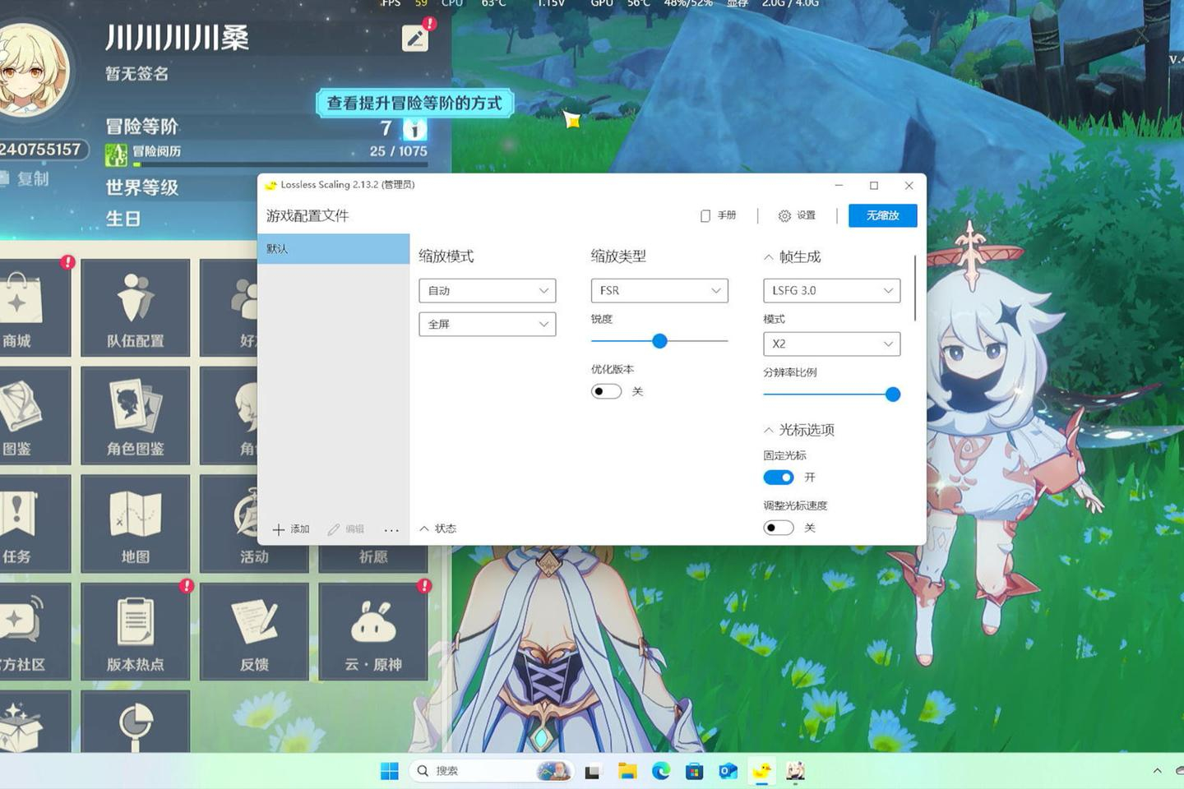This screenshot has width=1184, height=789.
Task: Toggle the 优化版本 switch
Action: pyautogui.click(x=606, y=391)
